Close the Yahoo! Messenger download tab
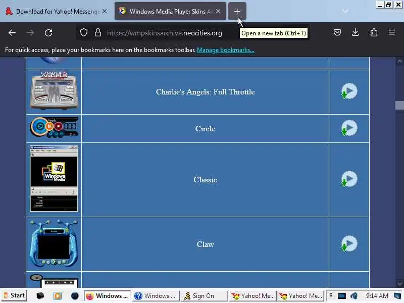The image size is (404, 303). 105,11
